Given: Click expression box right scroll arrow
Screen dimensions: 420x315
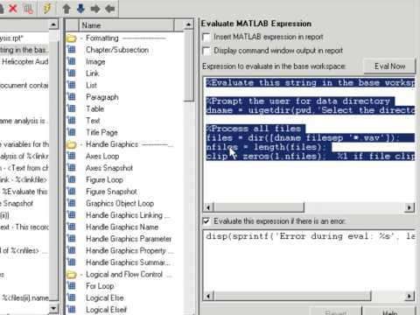Looking at the screenshot, I should click(409, 207).
